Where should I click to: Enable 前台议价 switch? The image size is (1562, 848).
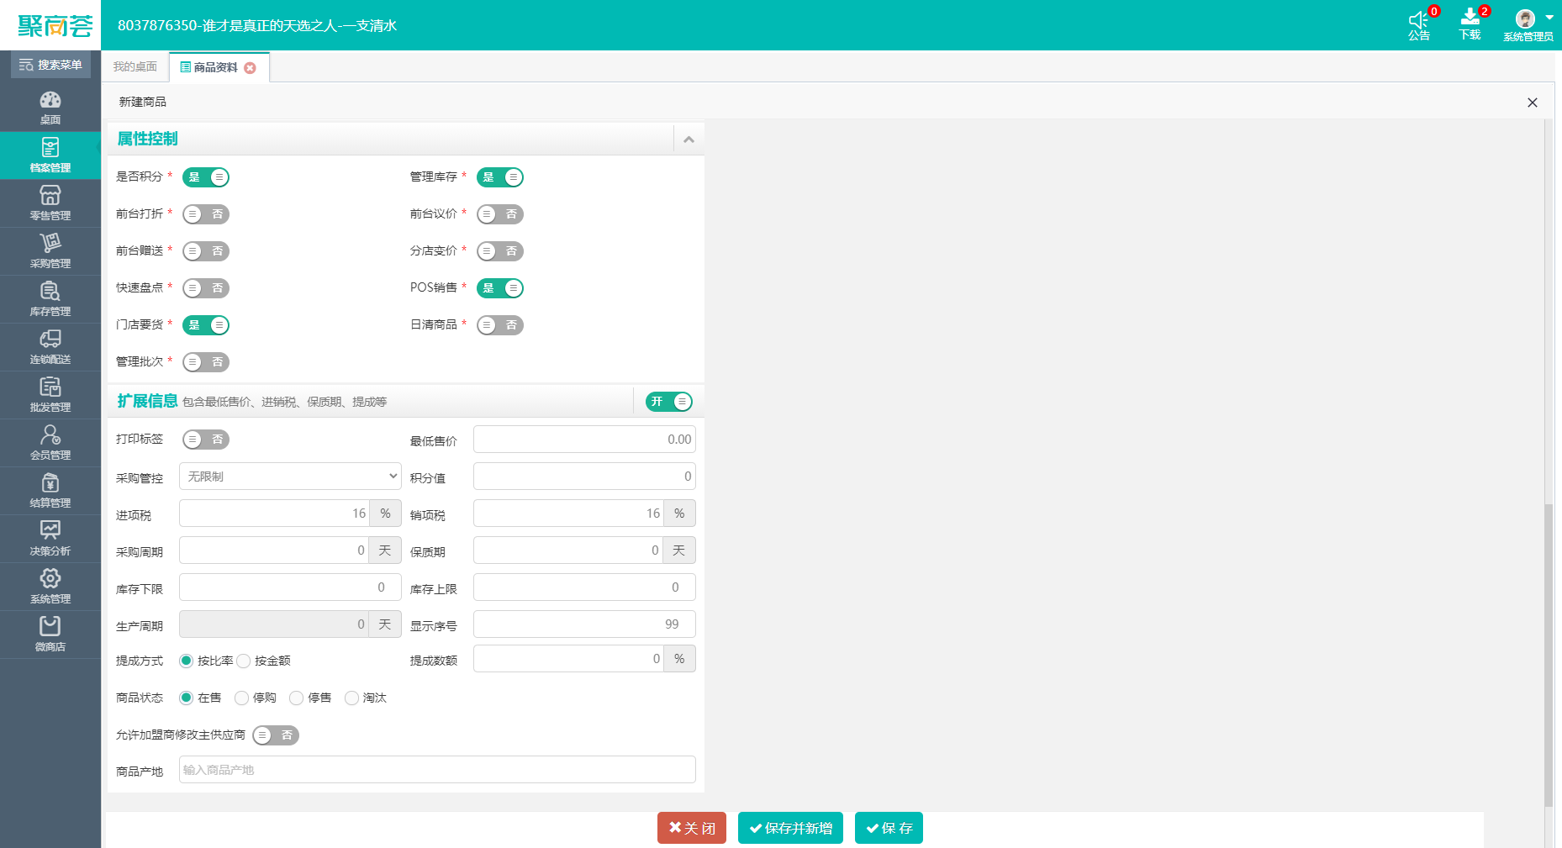click(500, 214)
